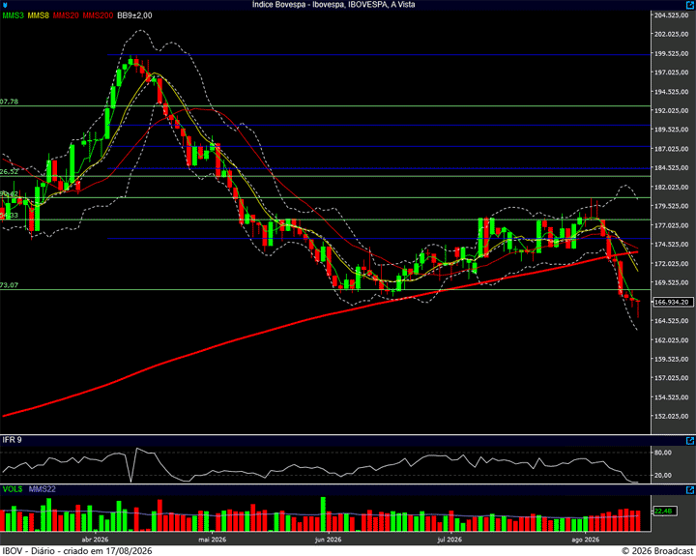Click the abr 2026 date label
Viewport: 696px width, 556px height.
[x=95, y=540]
